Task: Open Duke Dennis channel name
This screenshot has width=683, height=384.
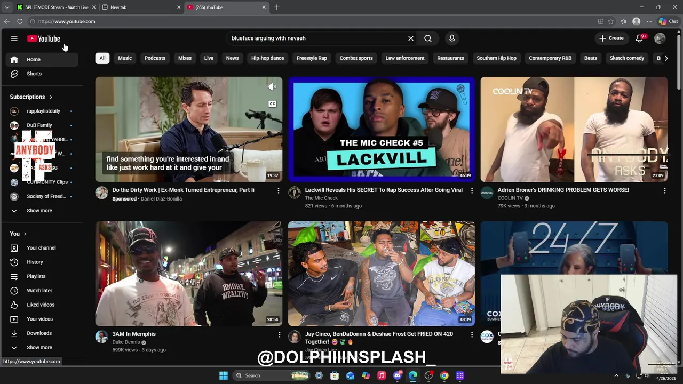Action: [x=126, y=342]
